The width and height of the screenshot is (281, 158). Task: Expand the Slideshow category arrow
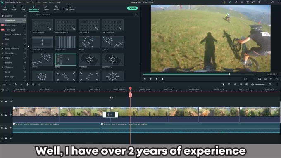click(x=2, y=67)
